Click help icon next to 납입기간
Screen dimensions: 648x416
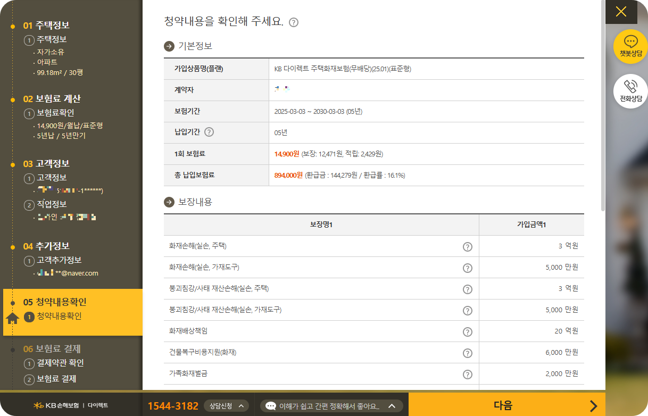[209, 132]
